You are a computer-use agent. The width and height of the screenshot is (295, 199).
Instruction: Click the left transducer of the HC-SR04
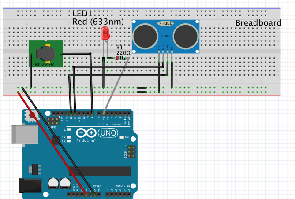coord(144,36)
